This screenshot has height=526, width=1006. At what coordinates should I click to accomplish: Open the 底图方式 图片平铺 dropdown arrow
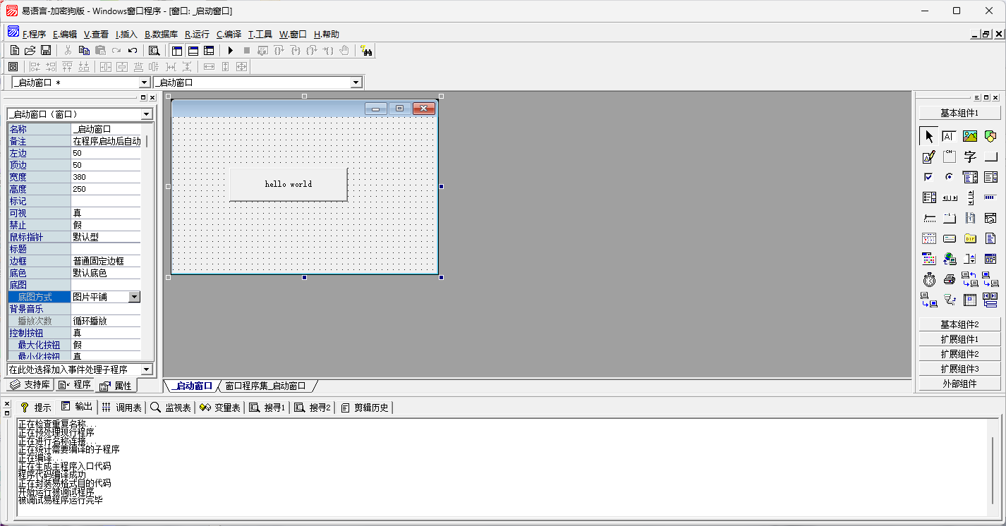tap(135, 297)
